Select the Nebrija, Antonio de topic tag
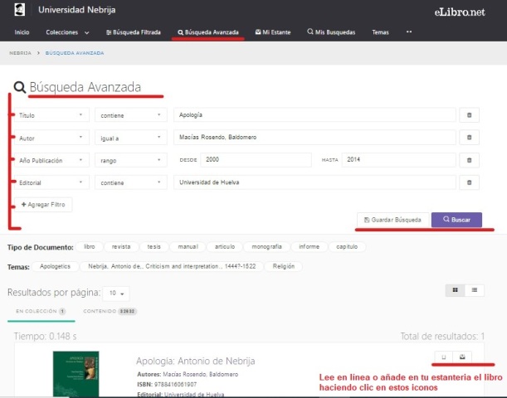 tap(172, 266)
